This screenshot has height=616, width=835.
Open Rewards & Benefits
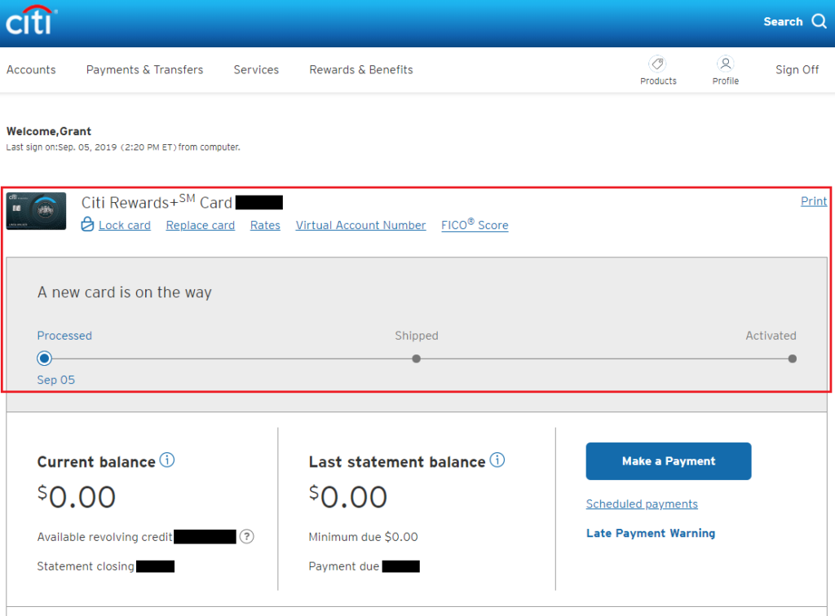pos(360,69)
